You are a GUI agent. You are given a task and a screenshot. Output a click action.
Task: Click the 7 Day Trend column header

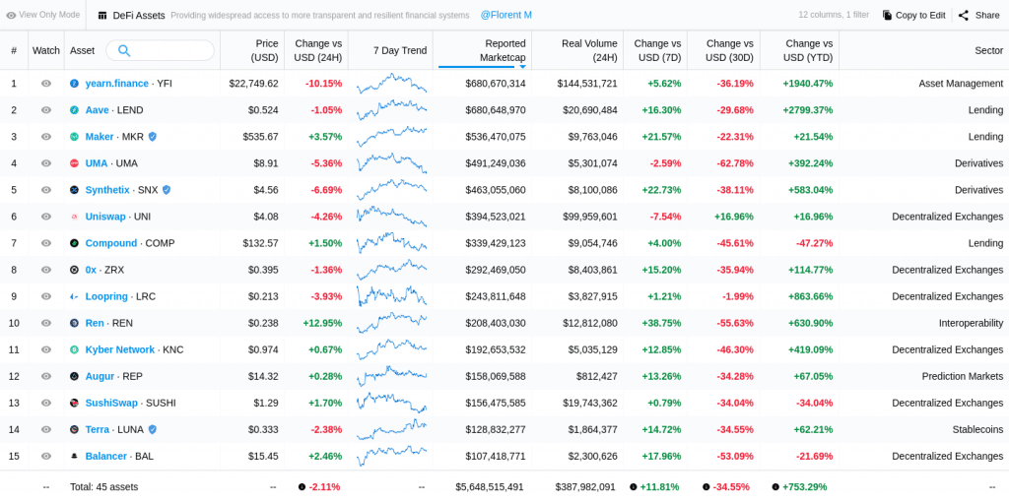(x=400, y=50)
